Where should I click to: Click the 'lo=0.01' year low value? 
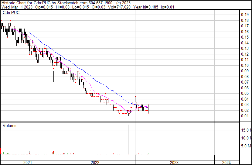click(168, 7)
